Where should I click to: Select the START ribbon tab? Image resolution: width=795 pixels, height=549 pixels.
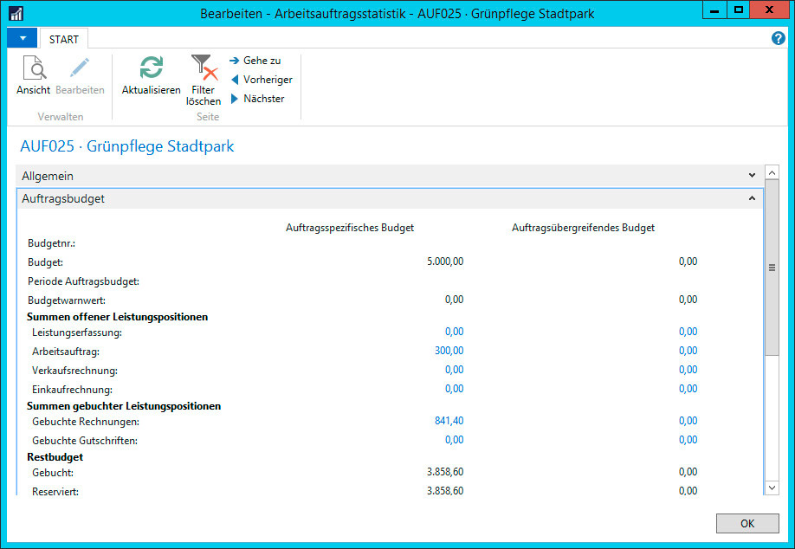coord(64,40)
